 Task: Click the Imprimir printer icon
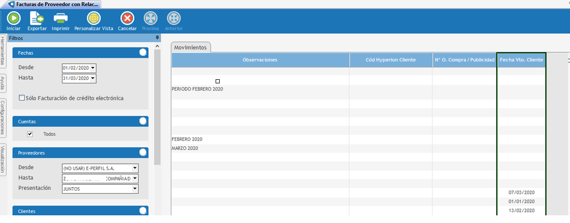60,18
